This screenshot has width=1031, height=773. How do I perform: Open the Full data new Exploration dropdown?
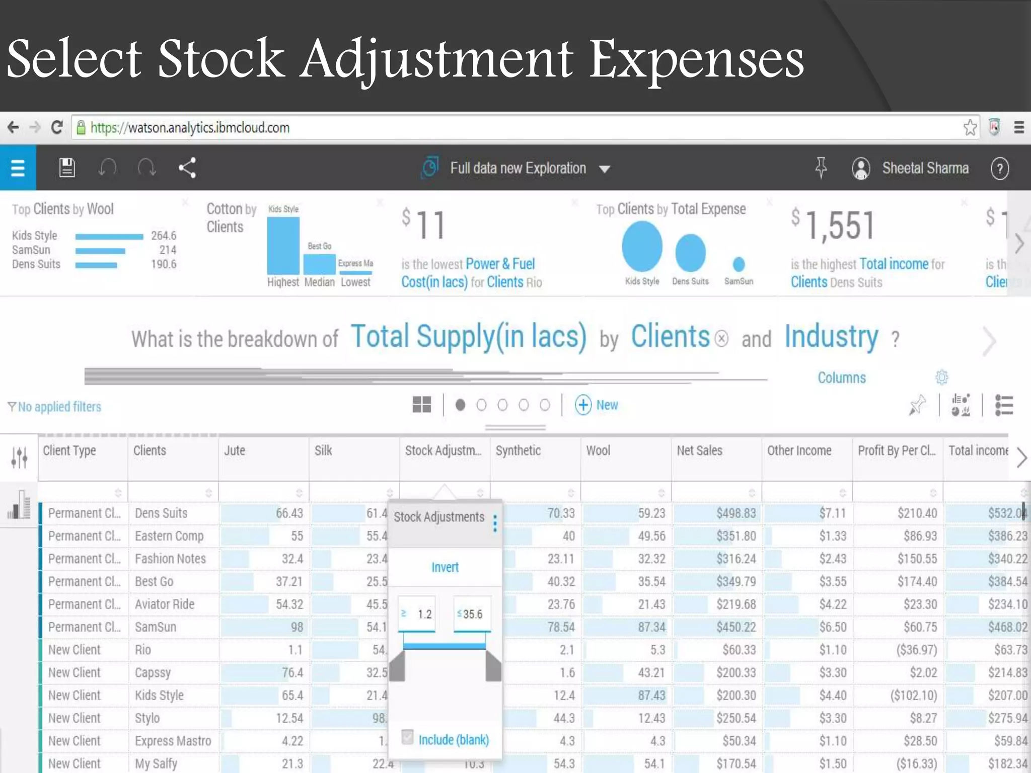click(x=605, y=169)
